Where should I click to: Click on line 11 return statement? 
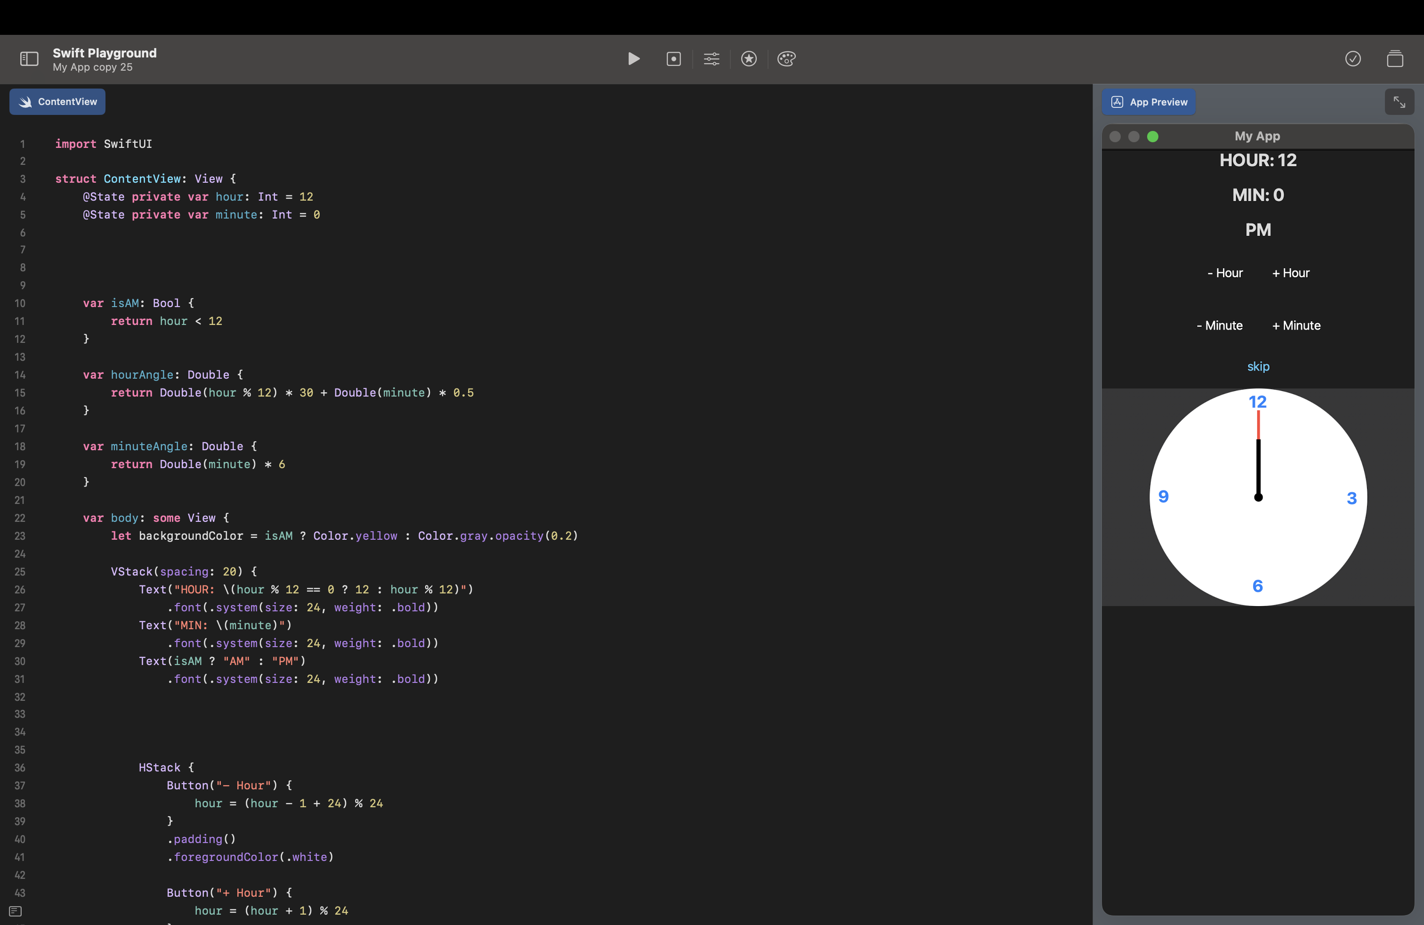166,321
